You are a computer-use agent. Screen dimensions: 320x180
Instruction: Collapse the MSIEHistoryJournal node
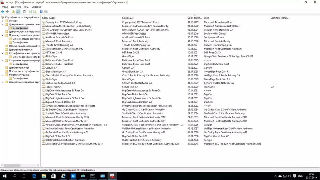(x=3, y=75)
